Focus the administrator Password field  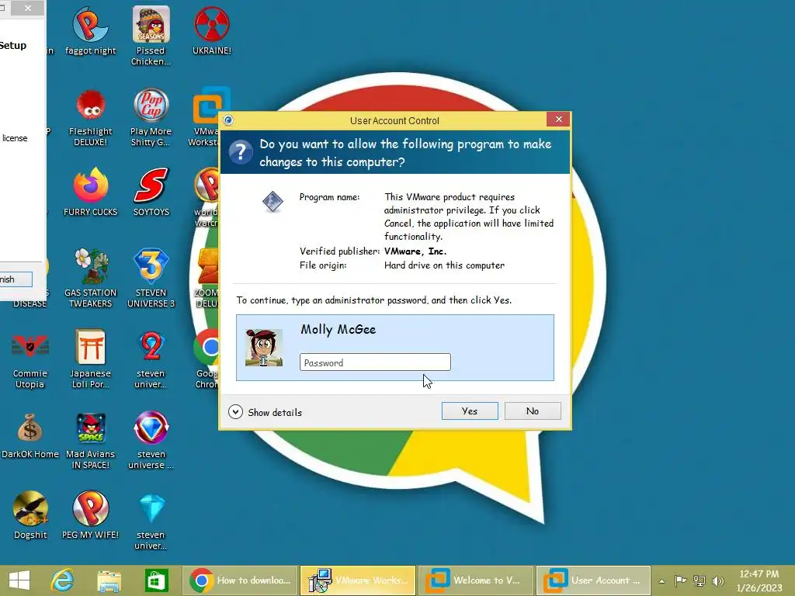(x=375, y=362)
